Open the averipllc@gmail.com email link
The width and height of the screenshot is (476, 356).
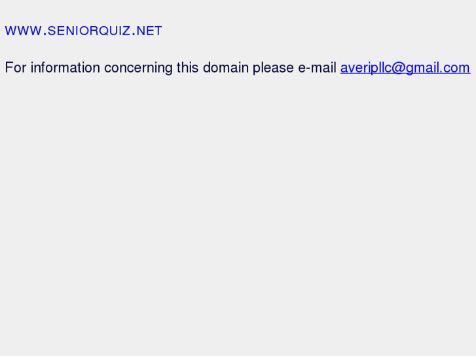point(405,68)
